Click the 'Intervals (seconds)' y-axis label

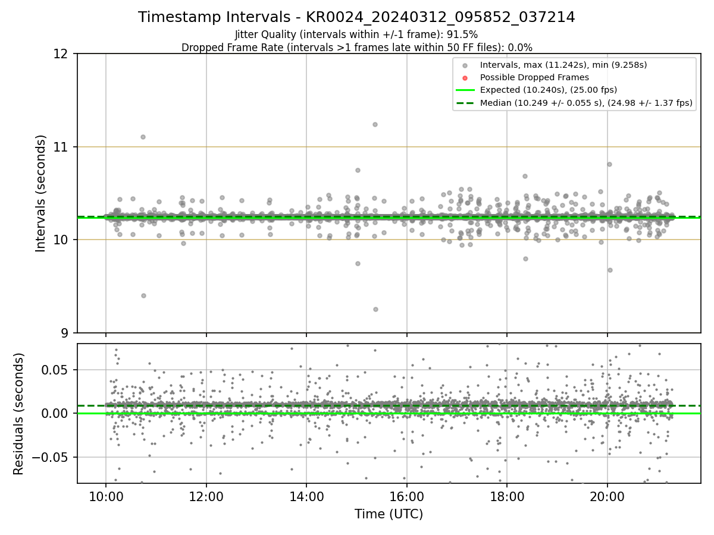(x=40, y=193)
